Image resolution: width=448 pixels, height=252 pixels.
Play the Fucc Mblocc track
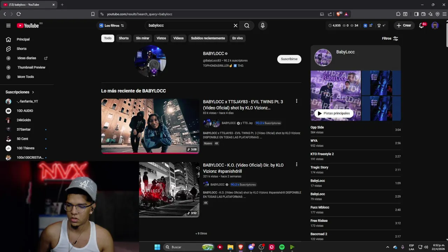[x=356, y=210]
